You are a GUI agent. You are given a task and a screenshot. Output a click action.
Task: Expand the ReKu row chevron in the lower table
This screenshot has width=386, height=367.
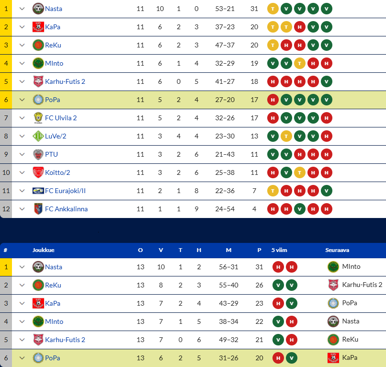(x=22, y=285)
